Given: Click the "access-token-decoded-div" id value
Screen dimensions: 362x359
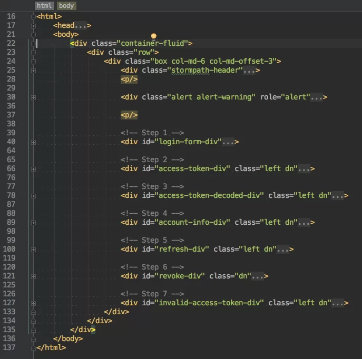Looking at the screenshot, I should (x=209, y=195).
